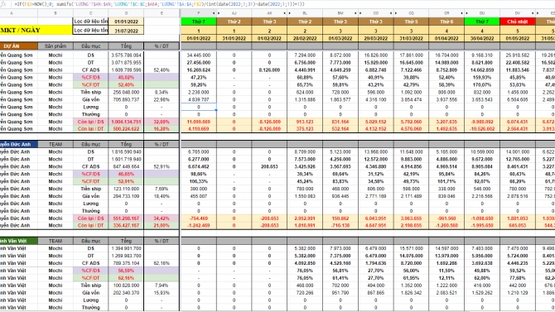Select the start date cell 01/01/2022 in column D
This screenshot has width=555, height=312.
(x=126, y=22)
